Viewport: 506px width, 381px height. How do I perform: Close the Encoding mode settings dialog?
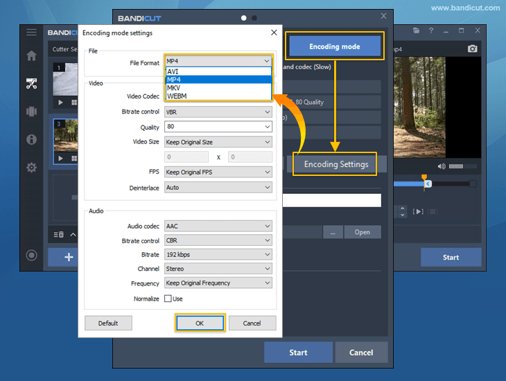pyautogui.click(x=274, y=33)
